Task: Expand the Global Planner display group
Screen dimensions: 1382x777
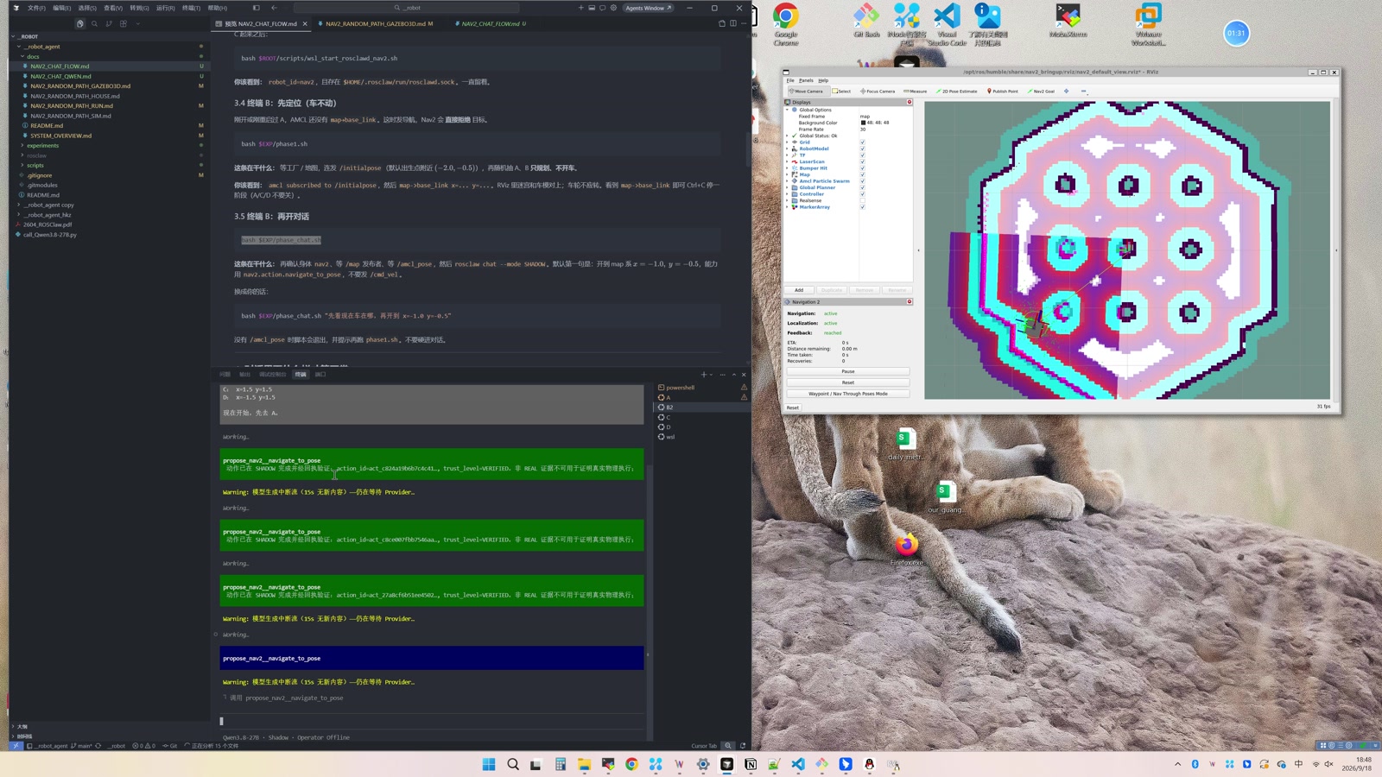Action: point(787,187)
